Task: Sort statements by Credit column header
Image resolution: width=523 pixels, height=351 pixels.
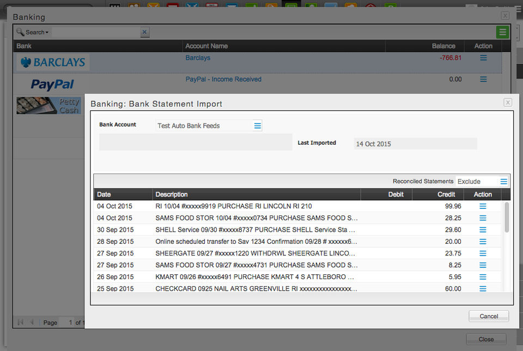Action: tap(438, 194)
